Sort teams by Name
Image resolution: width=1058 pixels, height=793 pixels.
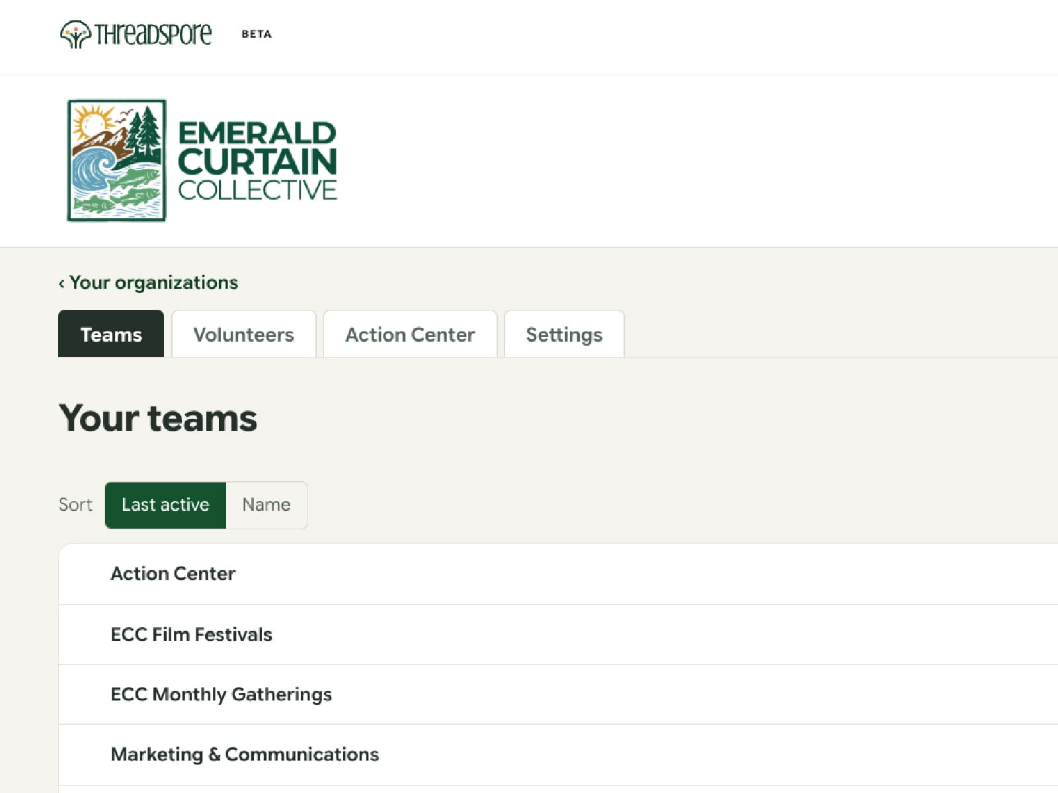point(266,505)
